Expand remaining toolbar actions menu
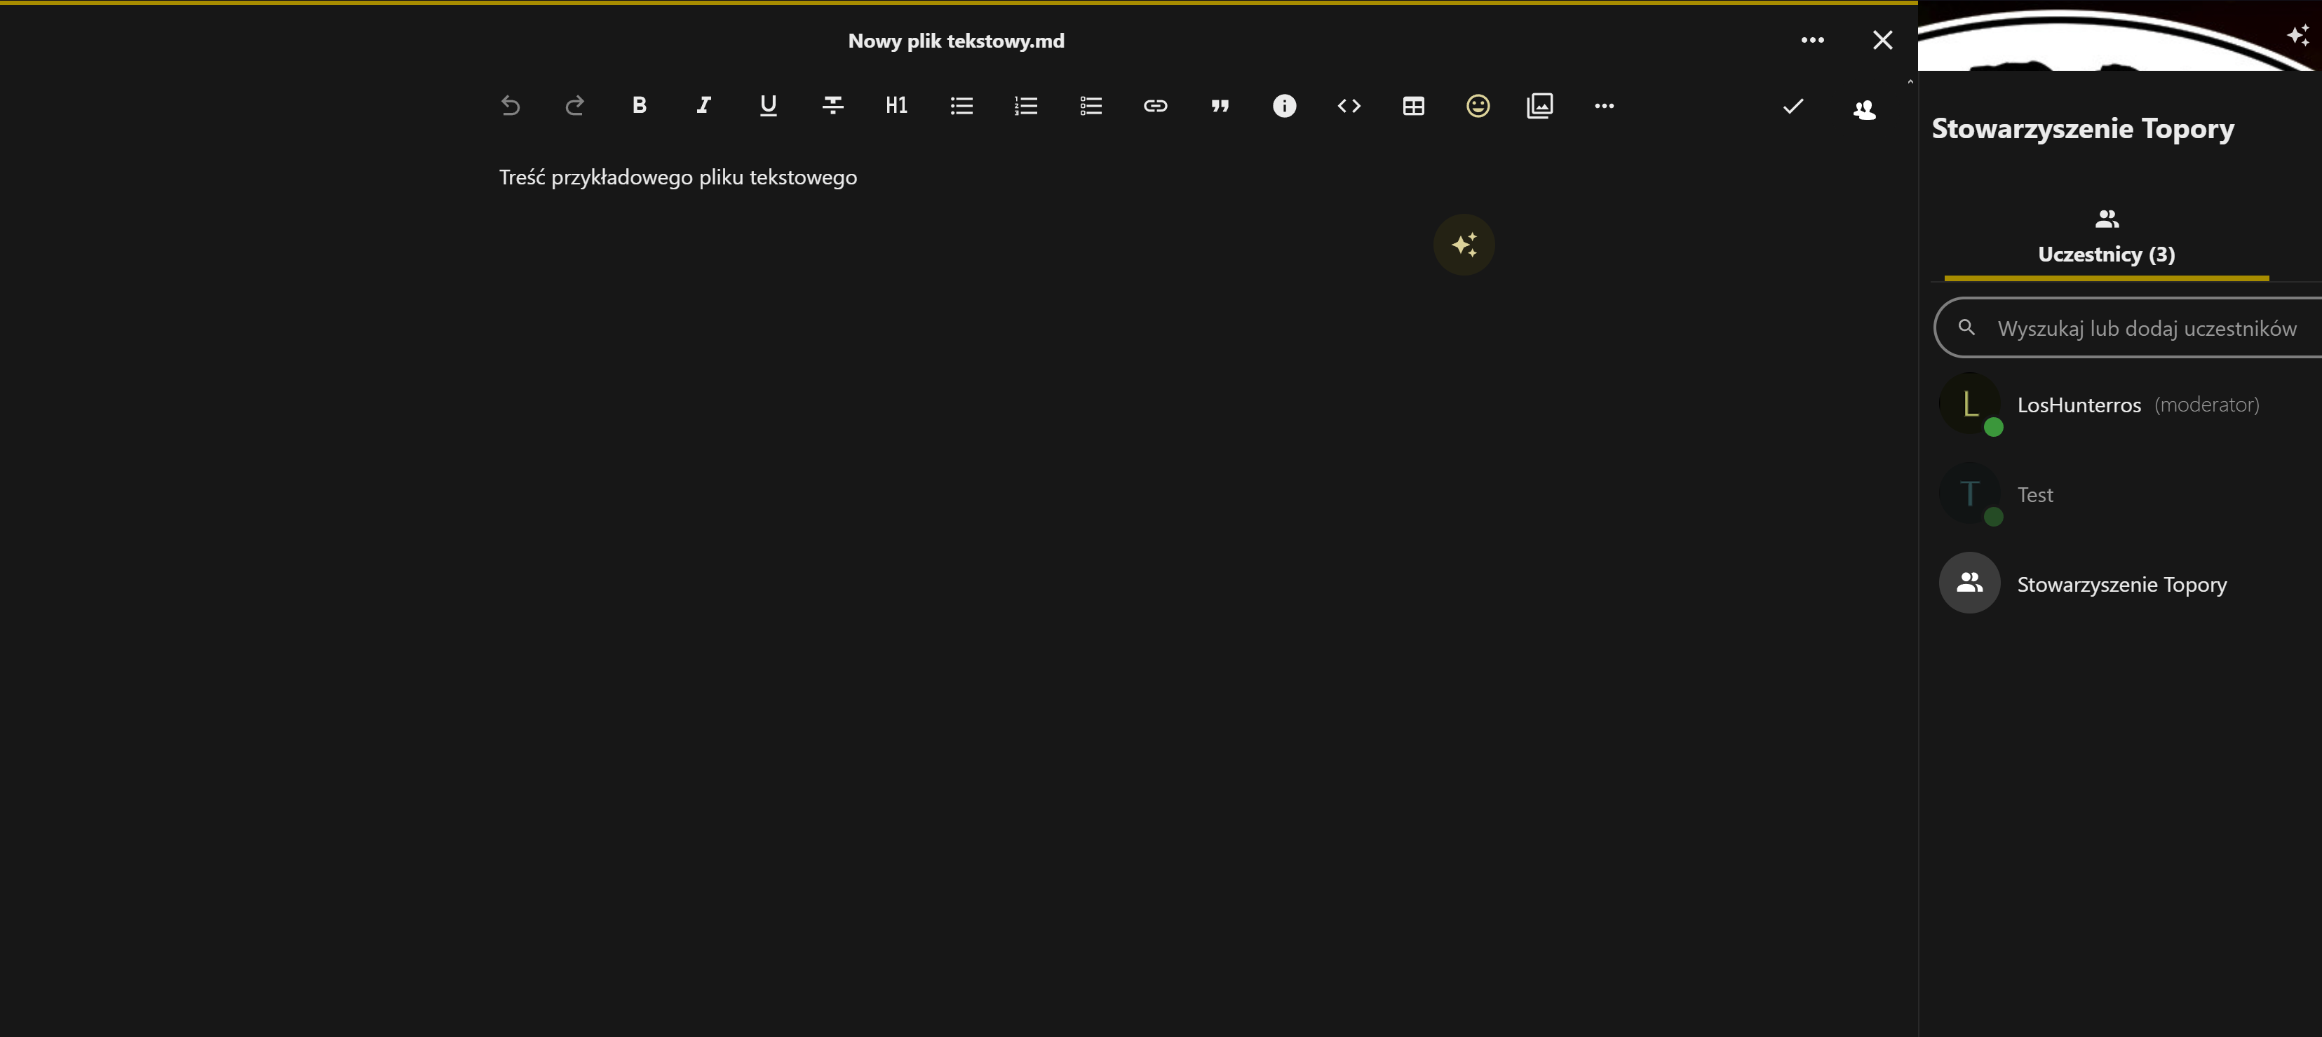This screenshot has height=1037, width=2322. click(1605, 107)
